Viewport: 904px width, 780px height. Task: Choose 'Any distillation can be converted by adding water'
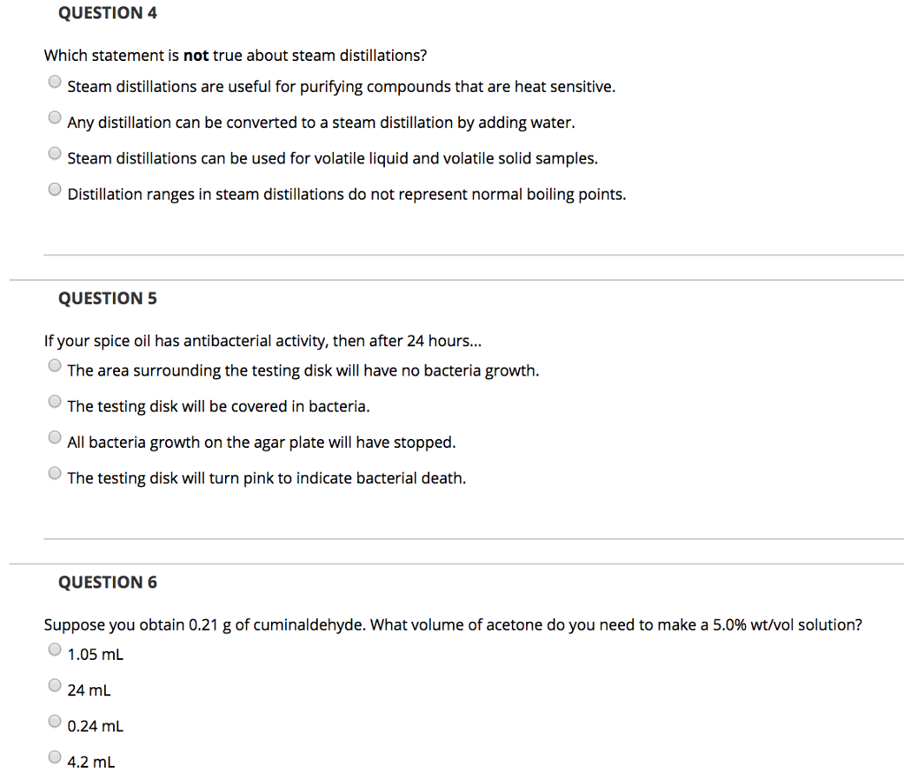coord(54,117)
